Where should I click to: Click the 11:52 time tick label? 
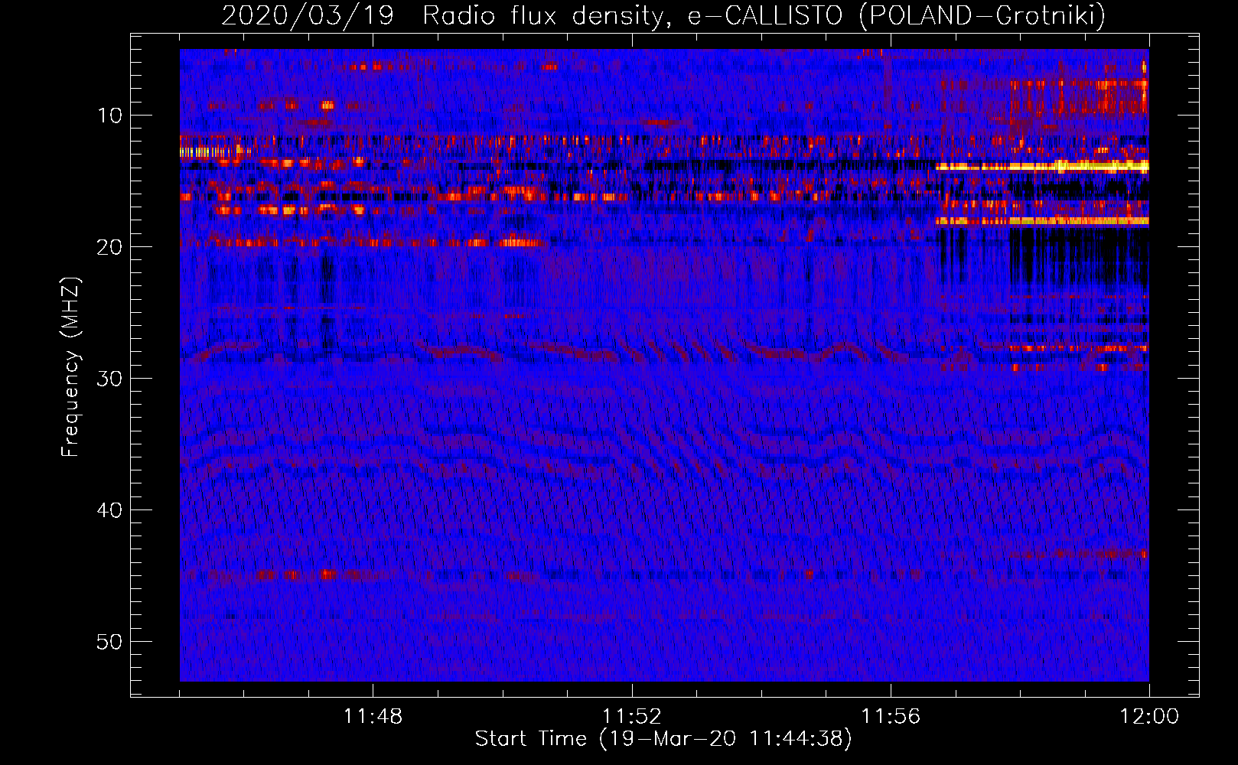[631, 717]
